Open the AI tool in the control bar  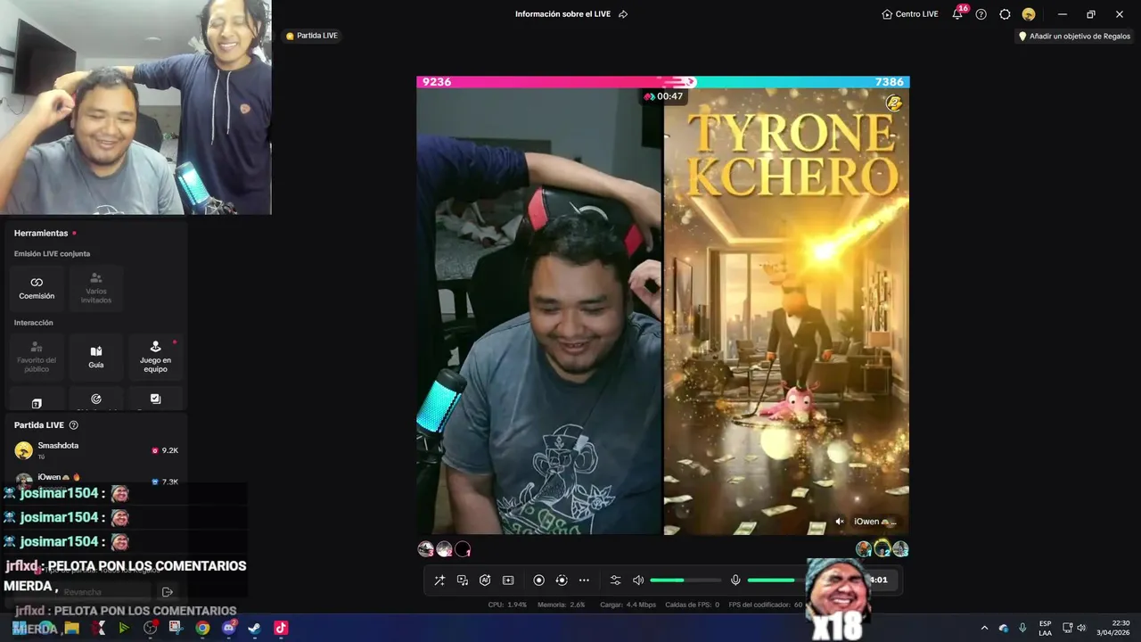point(485,580)
